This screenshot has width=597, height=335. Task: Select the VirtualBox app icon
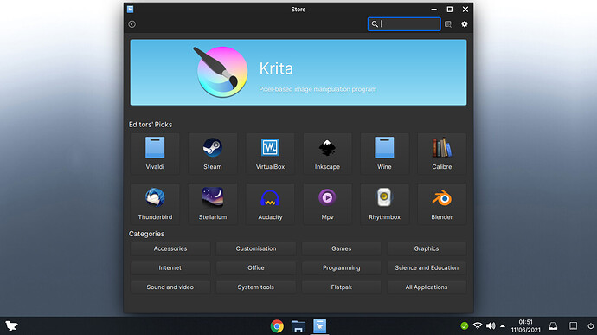(270, 147)
